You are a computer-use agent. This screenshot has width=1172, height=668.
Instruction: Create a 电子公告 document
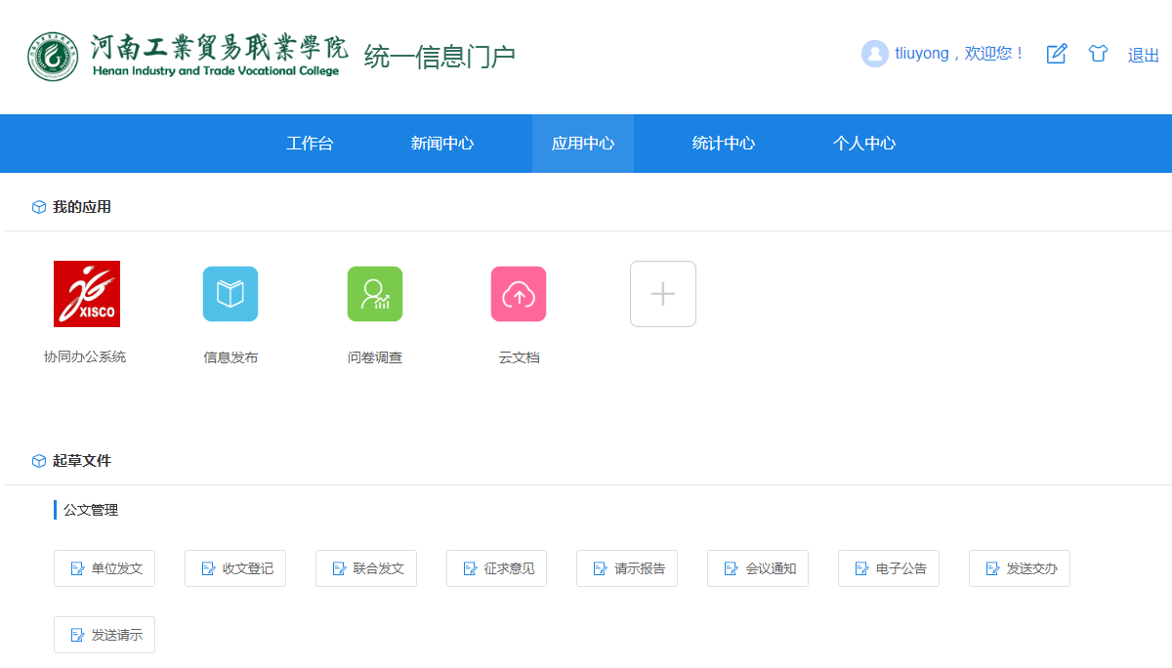coord(889,568)
